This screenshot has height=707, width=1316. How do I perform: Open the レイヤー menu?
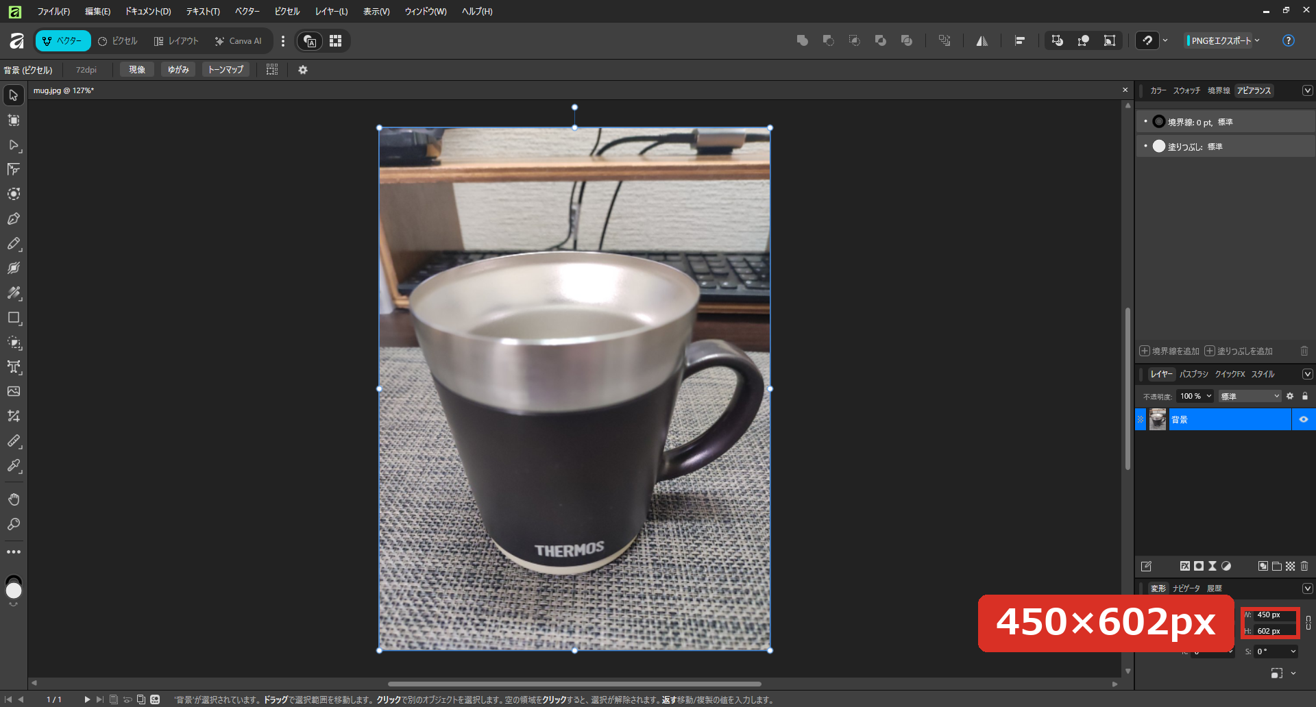[331, 12]
